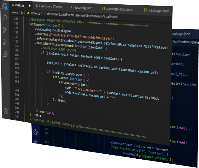The height and width of the screenshot is (168, 199).
Task: Expand the js folder breadcrumb
Action: [22, 13]
